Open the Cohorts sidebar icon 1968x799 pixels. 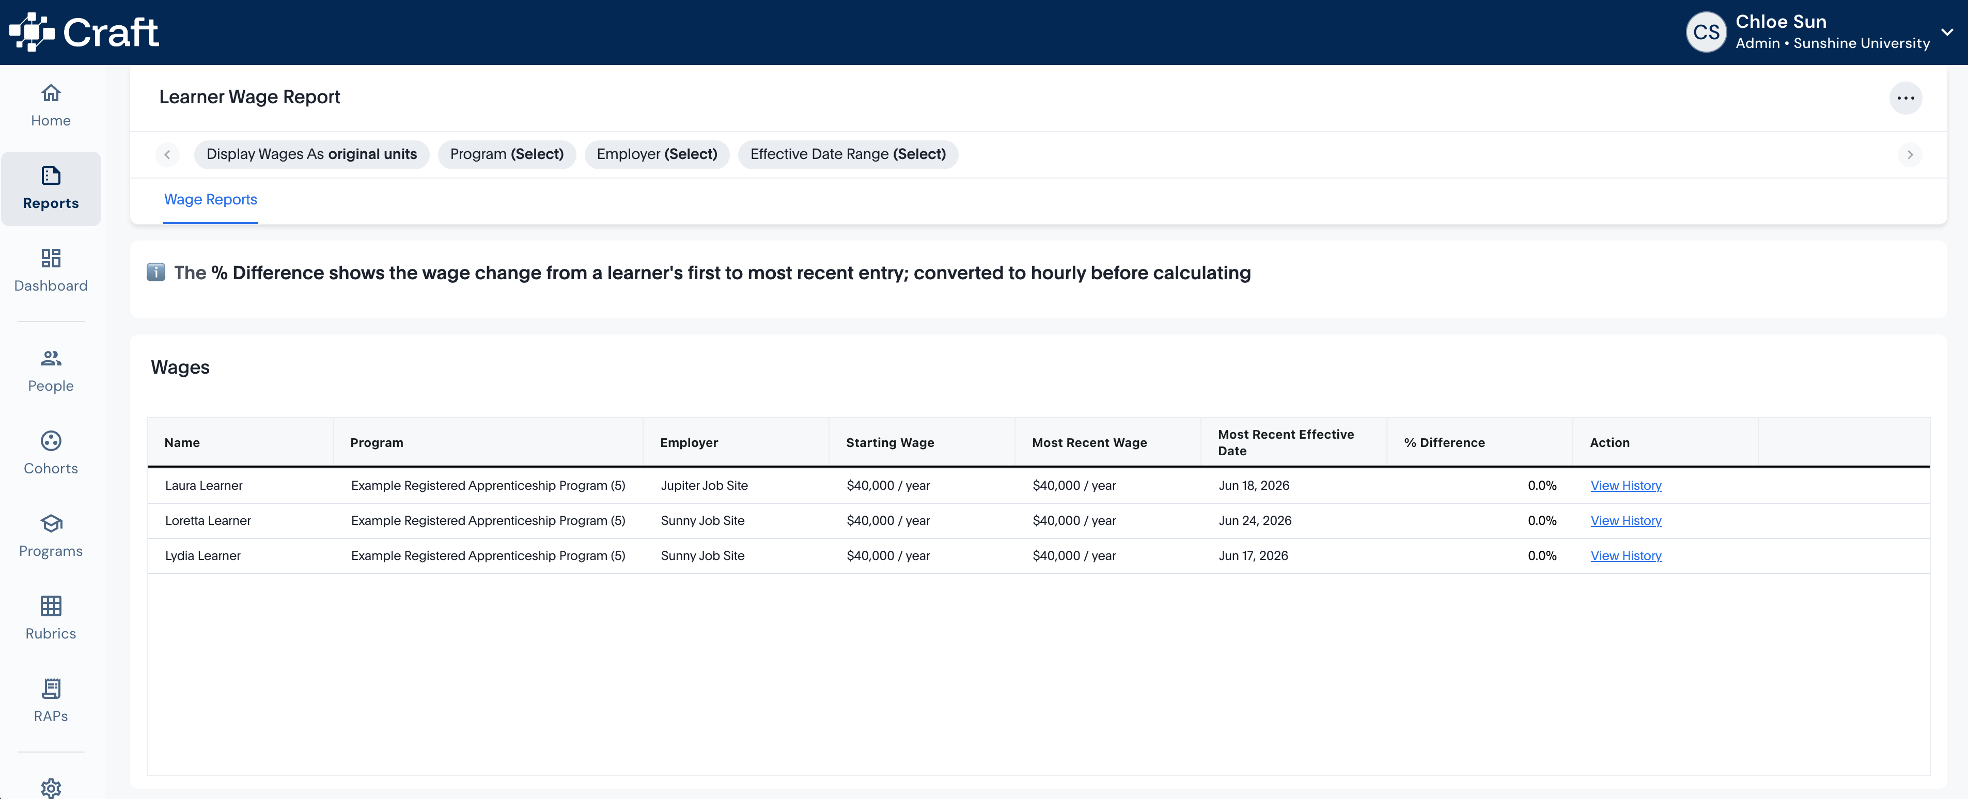click(51, 440)
